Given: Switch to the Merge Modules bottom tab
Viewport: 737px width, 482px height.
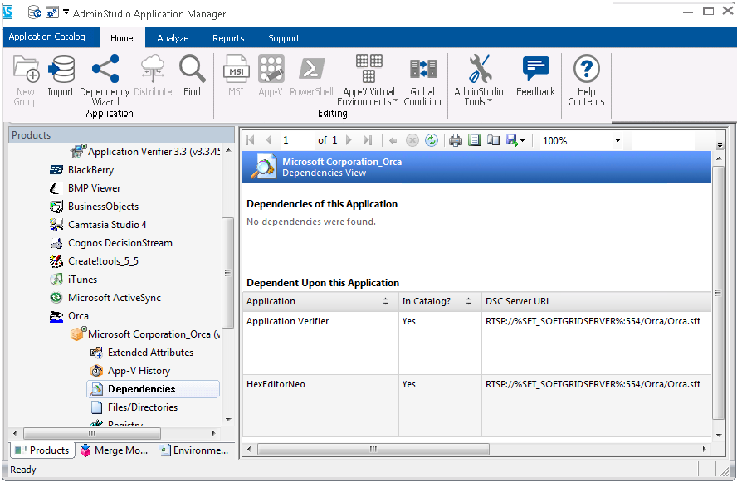Looking at the screenshot, I should [115, 450].
